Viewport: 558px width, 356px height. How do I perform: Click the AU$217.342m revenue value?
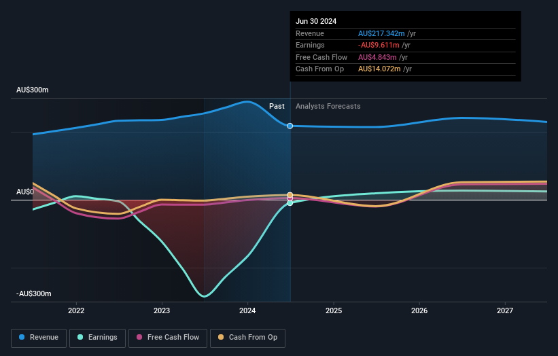click(381, 33)
